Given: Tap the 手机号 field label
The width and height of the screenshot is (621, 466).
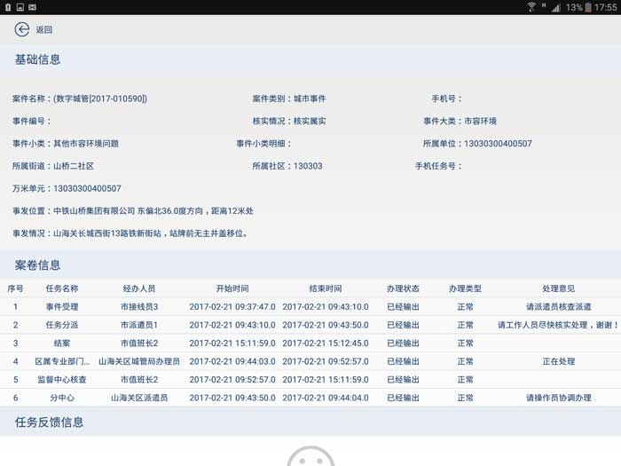Looking at the screenshot, I should point(446,99).
